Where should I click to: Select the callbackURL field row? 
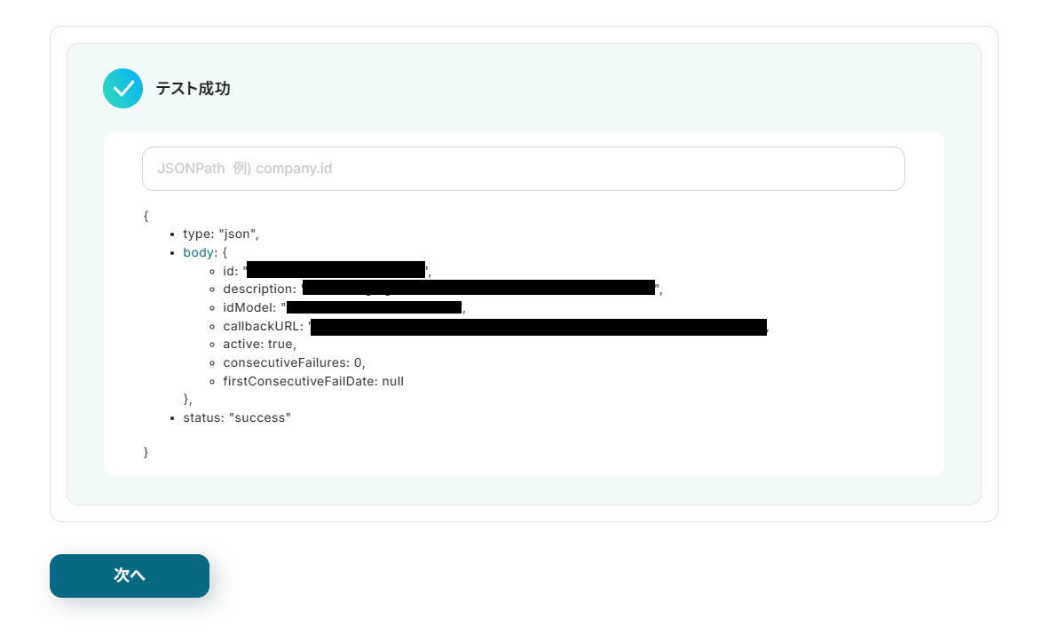pos(495,327)
